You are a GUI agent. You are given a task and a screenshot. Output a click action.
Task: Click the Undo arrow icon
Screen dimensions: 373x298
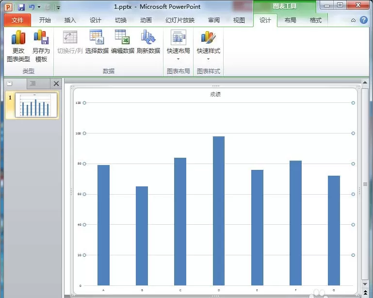(32, 7)
